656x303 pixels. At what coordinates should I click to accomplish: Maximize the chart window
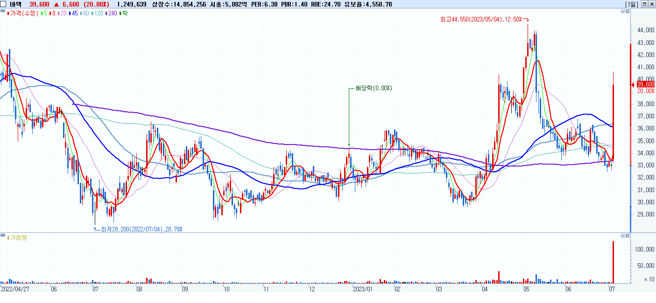(644, 4)
